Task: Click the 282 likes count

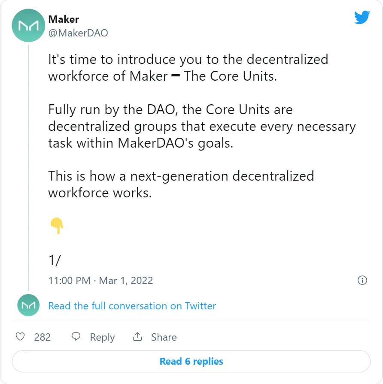Action: [43, 337]
